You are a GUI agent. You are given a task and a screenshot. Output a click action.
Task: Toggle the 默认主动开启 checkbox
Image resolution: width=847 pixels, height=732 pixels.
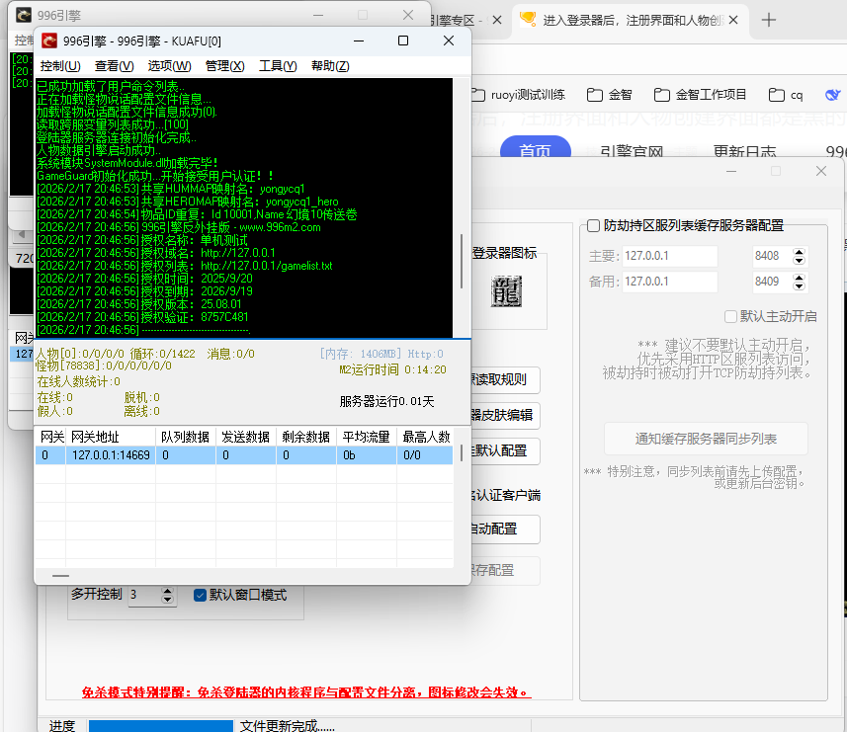pyautogui.click(x=731, y=316)
